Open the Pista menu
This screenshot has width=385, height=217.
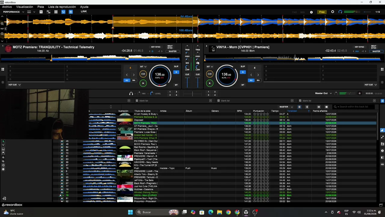tap(41, 7)
